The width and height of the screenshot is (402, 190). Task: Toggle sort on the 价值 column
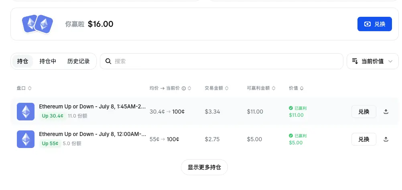(x=302, y=88)
